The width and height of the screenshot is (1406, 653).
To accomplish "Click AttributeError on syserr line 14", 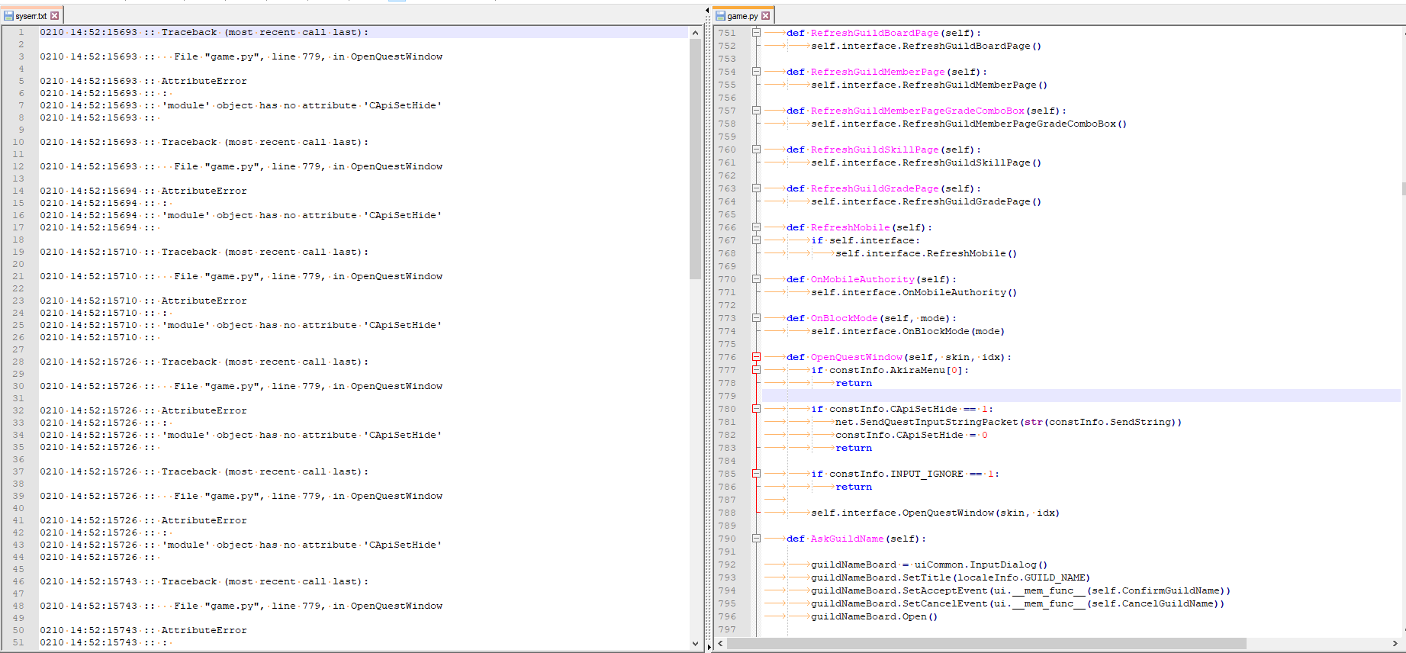I will coord(204,191).
